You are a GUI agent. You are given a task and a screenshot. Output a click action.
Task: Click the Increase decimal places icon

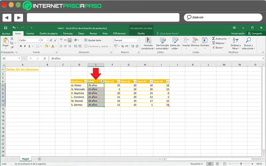[133, 46]
